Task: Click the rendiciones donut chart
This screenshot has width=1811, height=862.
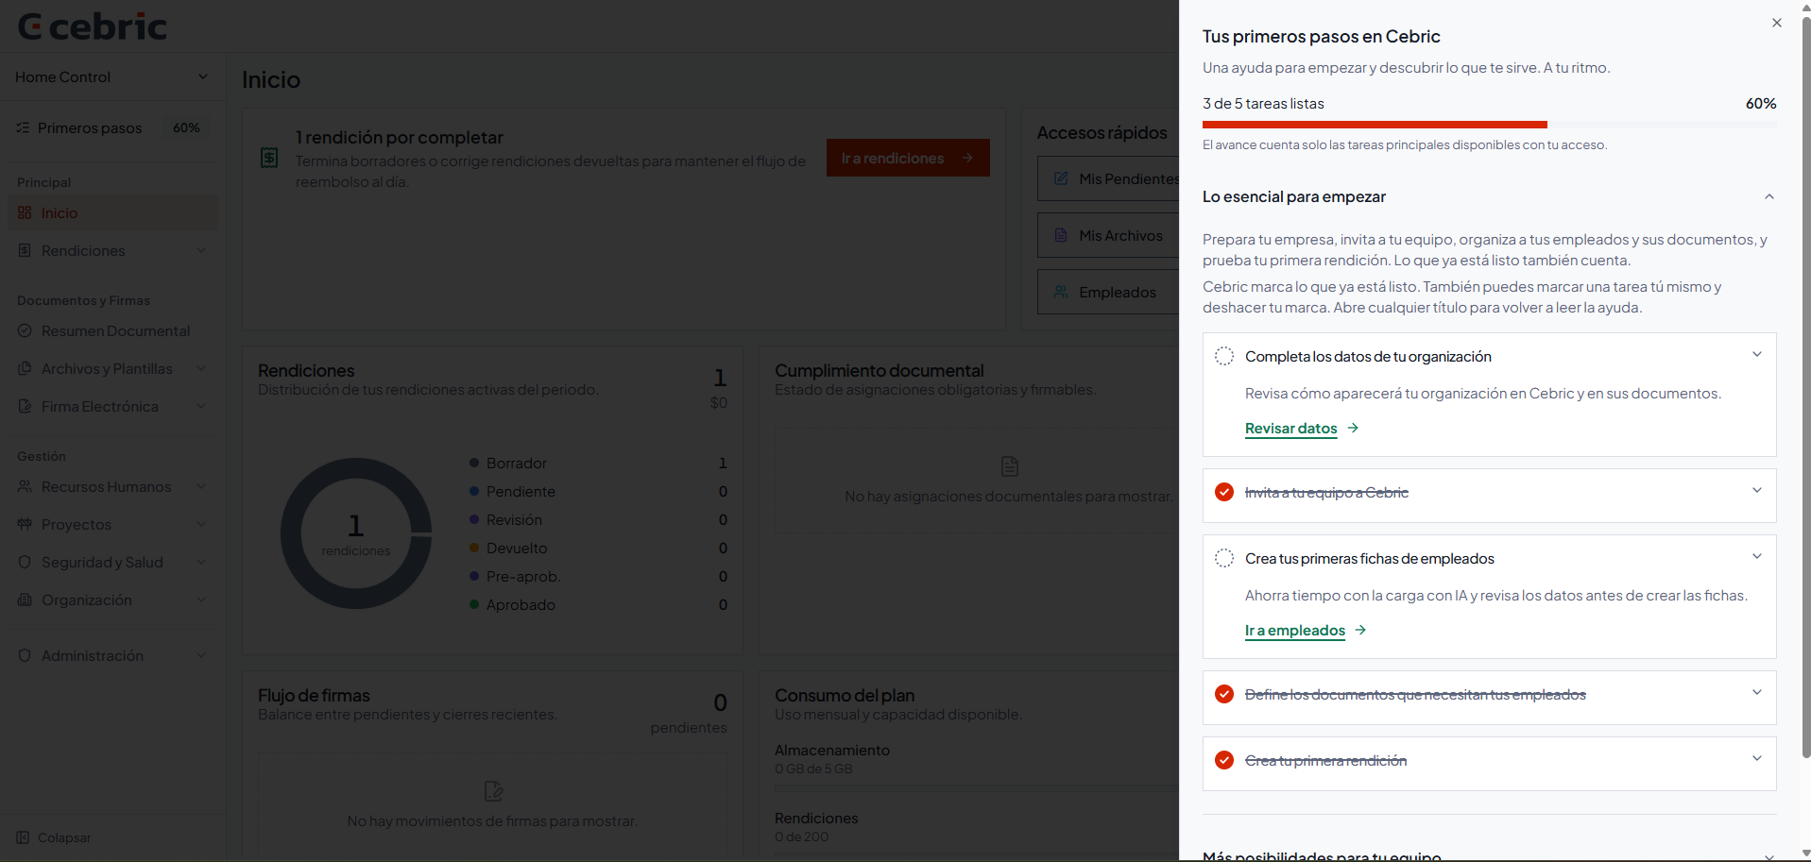Action: click(356, 533)
